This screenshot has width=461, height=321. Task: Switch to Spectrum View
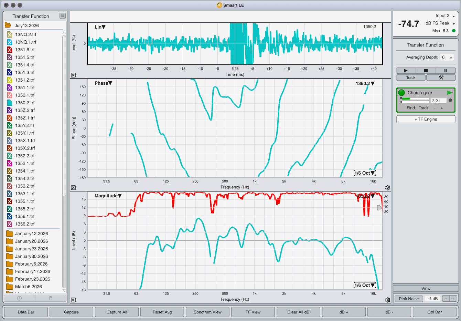pos(207,312)
